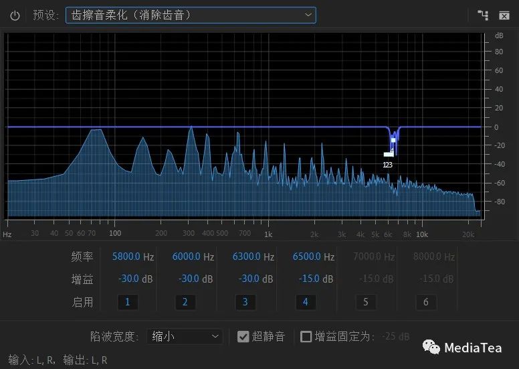Edit band 3 frequency 6300.0 Hz

coord(253,256)
